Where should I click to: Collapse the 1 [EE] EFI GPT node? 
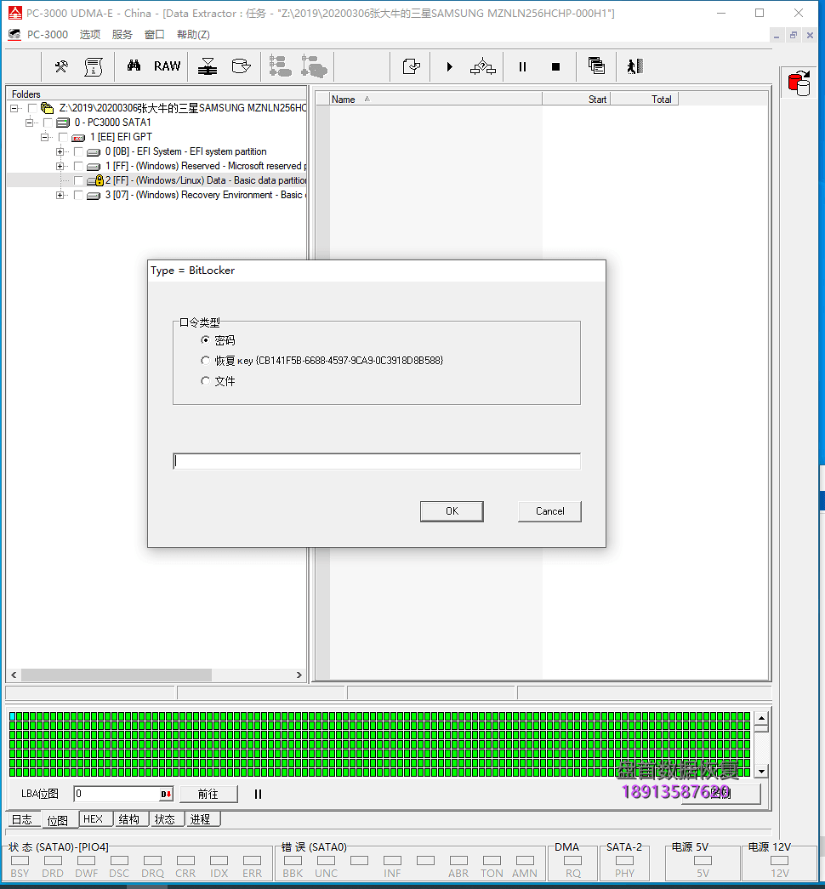(45, 137)
